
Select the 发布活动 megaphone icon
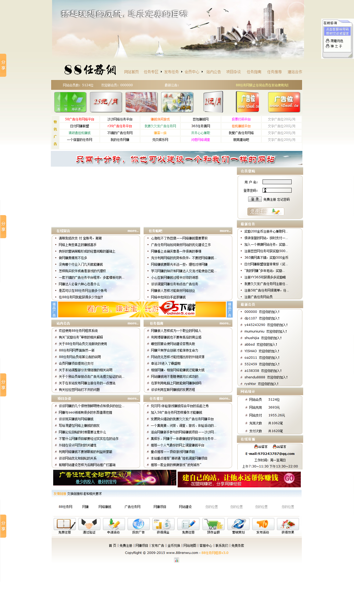(263, 524)
